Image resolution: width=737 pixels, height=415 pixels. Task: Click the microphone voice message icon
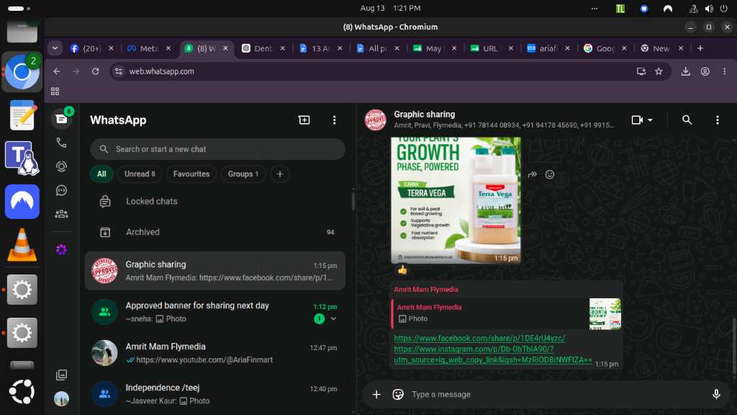pyautogui.click(x=716, y=394)
